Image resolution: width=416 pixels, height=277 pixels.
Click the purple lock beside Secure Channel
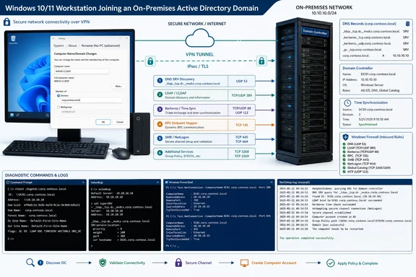coord(178,263)
